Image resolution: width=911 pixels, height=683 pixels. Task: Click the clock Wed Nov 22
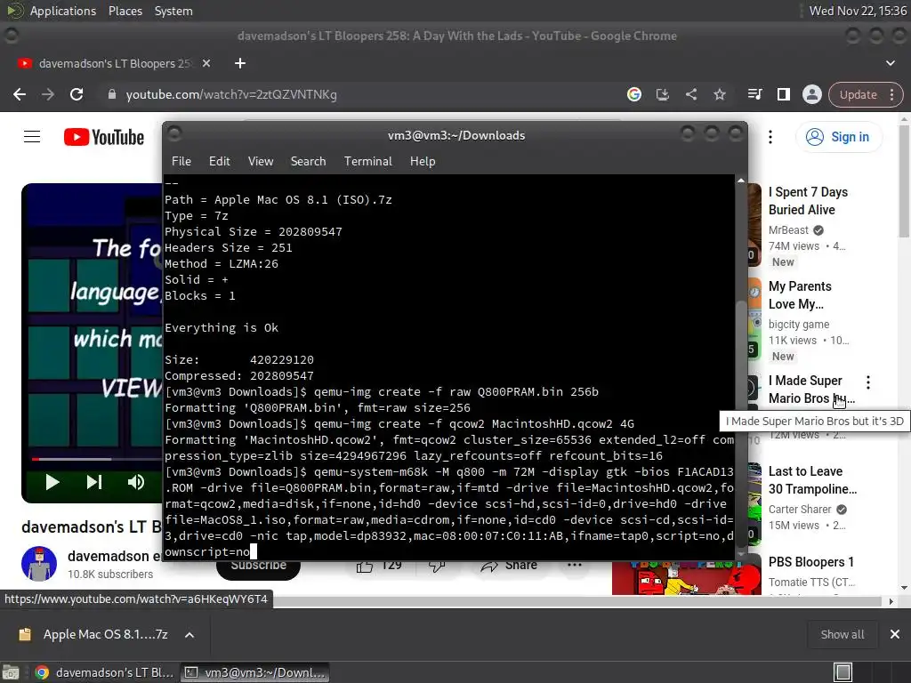(x=858, y=11)
